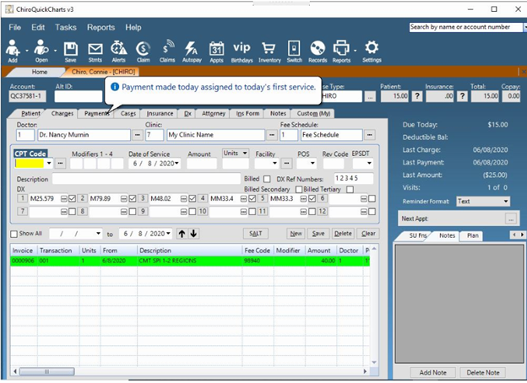The height and width of the screenshot is (383, 527).
Task: Click the Clear button
Action: [368, 234]
